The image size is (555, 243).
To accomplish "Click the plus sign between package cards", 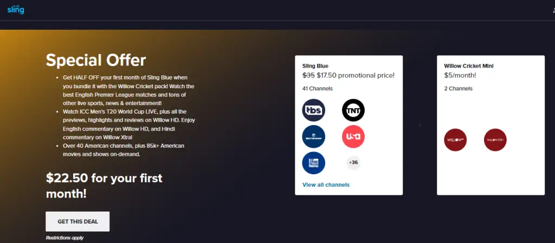I will click(x=420, y=126).
